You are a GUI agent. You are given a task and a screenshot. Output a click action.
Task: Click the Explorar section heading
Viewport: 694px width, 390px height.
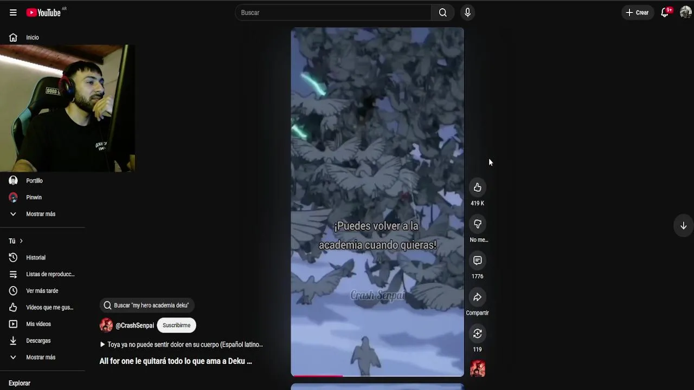click(x=20, y=383)
